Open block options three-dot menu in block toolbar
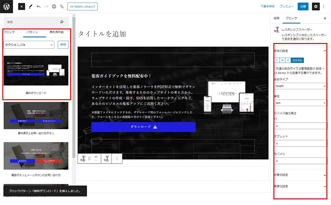Viewport: 331px width, 205px height. (117, 159)
